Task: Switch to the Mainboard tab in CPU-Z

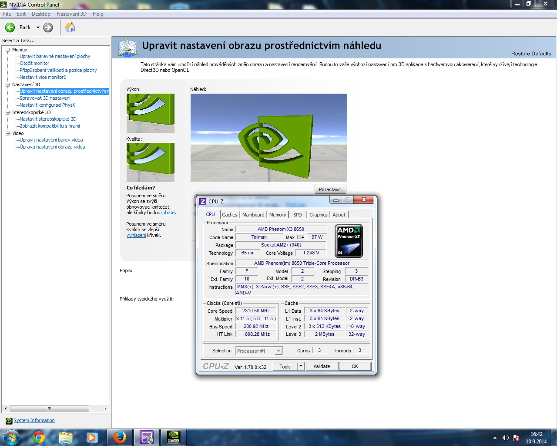Action: point(253,215)
